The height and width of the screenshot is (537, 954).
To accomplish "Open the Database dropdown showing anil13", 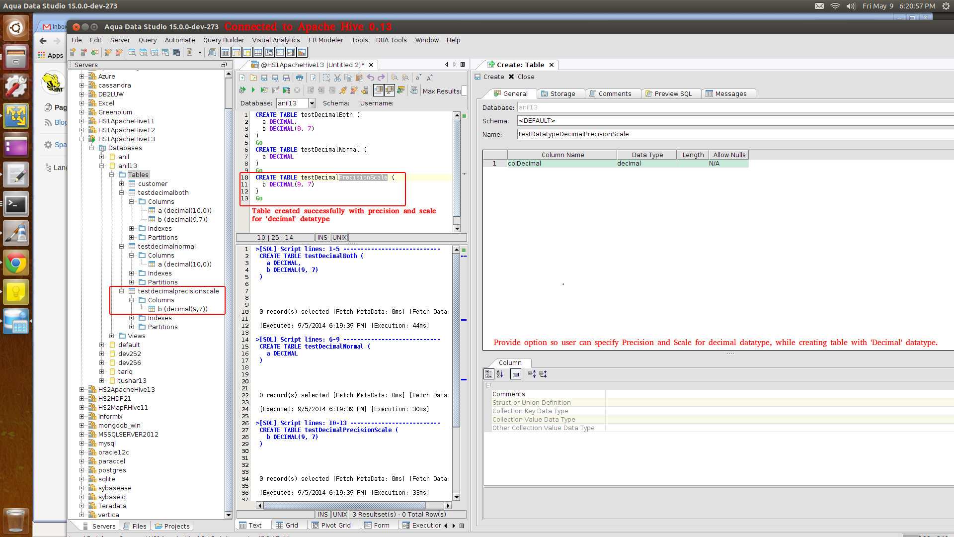I will click(312, 103).
